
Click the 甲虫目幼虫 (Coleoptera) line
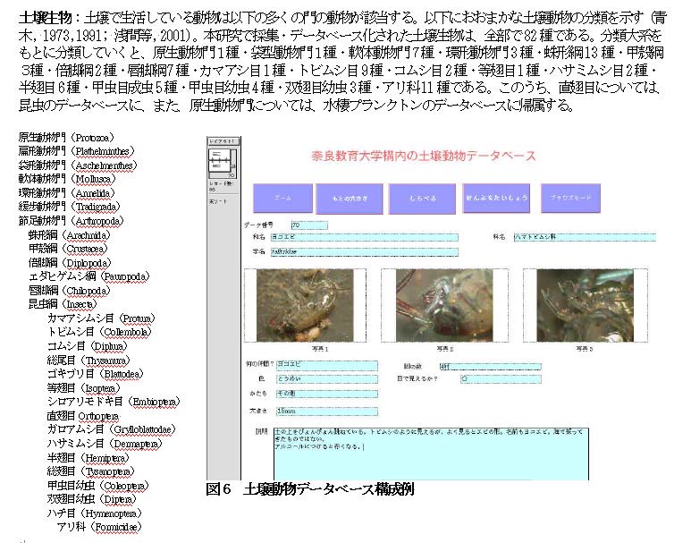98,486
